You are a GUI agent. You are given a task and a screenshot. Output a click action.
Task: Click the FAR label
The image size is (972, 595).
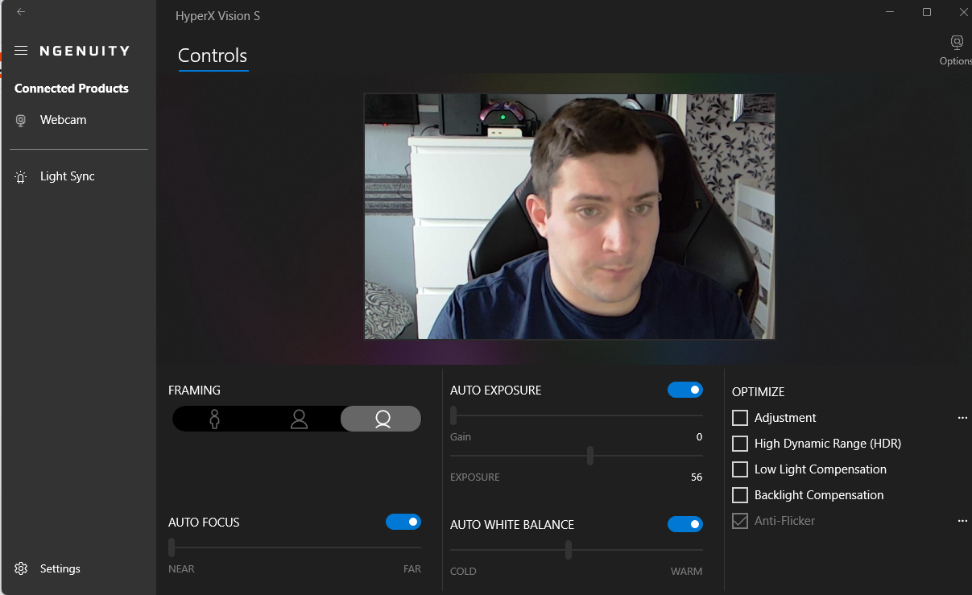[412, 569]
